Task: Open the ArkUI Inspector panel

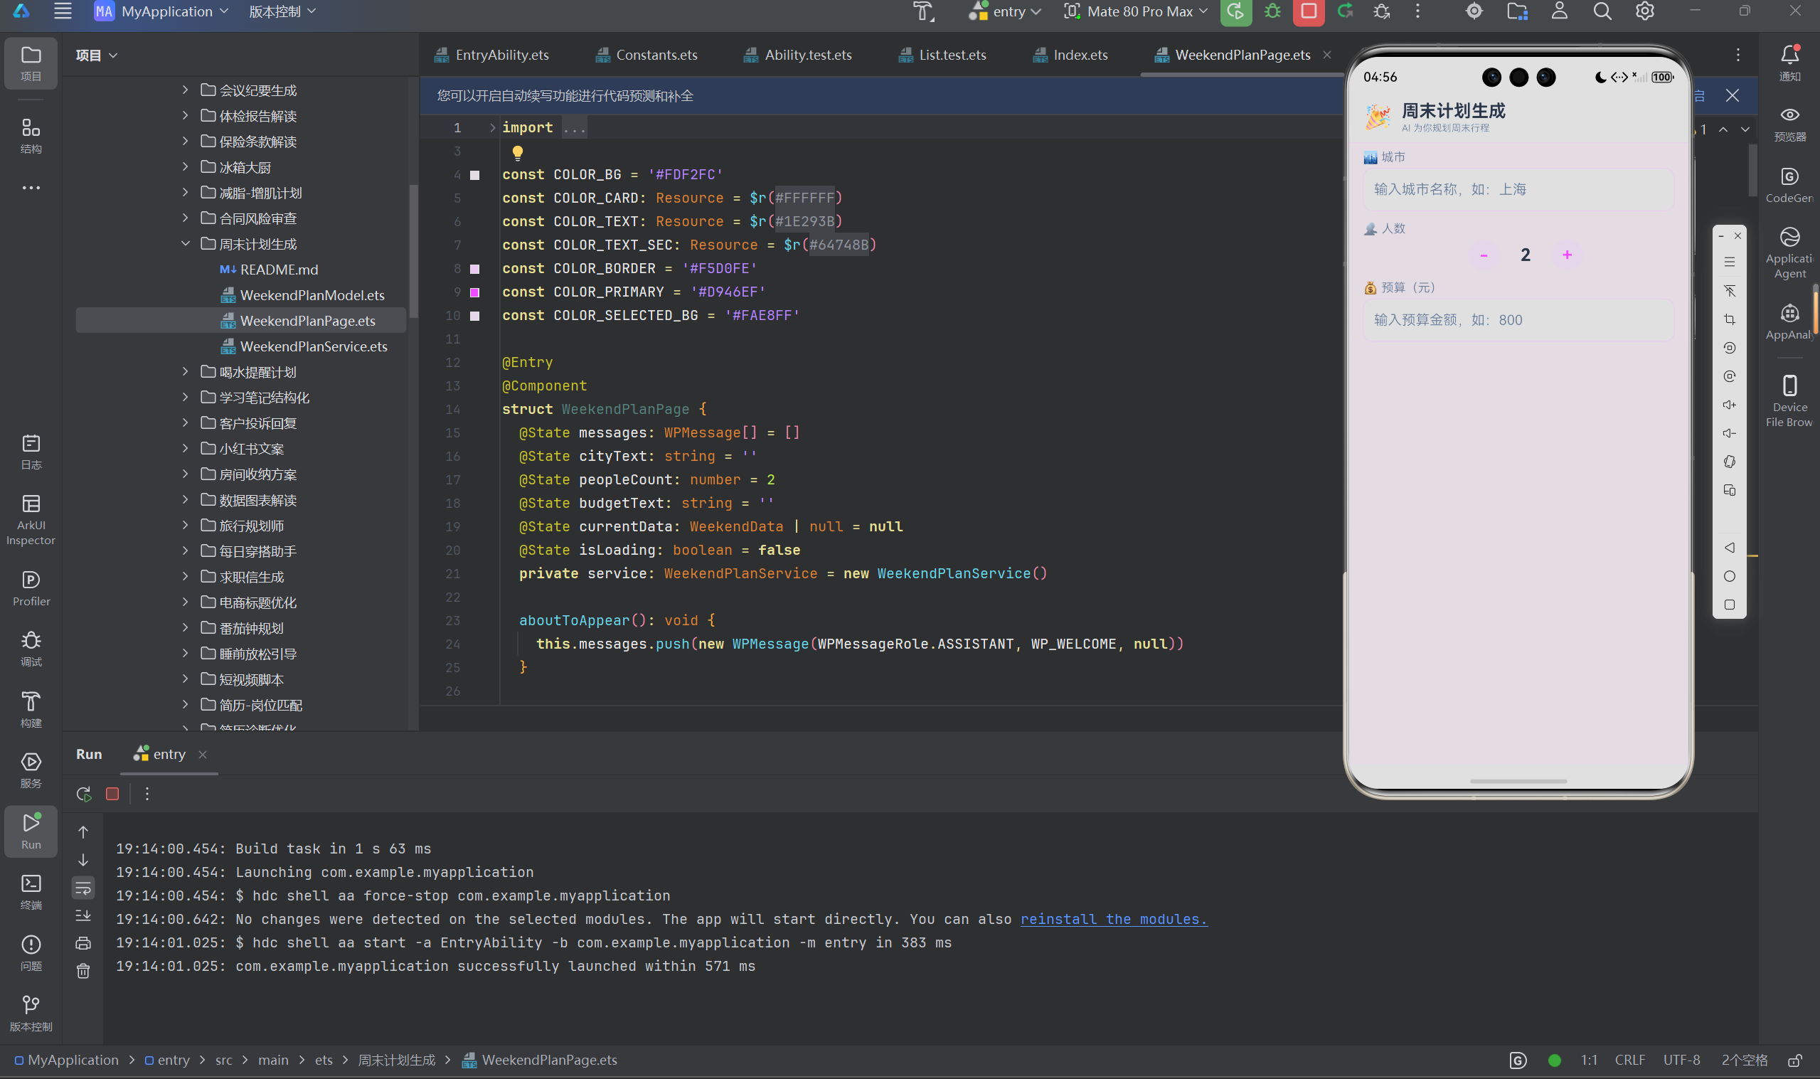Action: (x=31, y=519)
